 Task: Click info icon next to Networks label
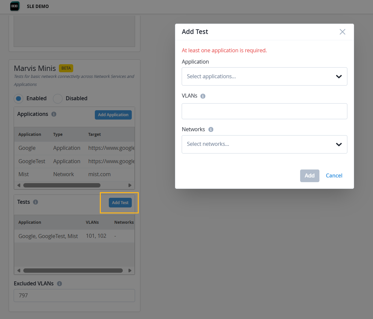(211, 130)
